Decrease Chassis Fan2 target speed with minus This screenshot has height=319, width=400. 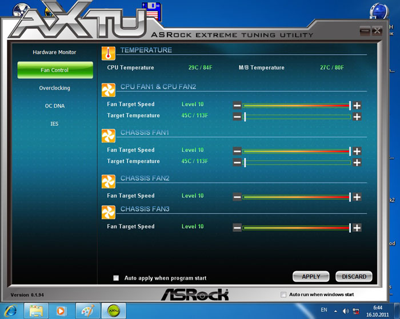click(237, 197)
